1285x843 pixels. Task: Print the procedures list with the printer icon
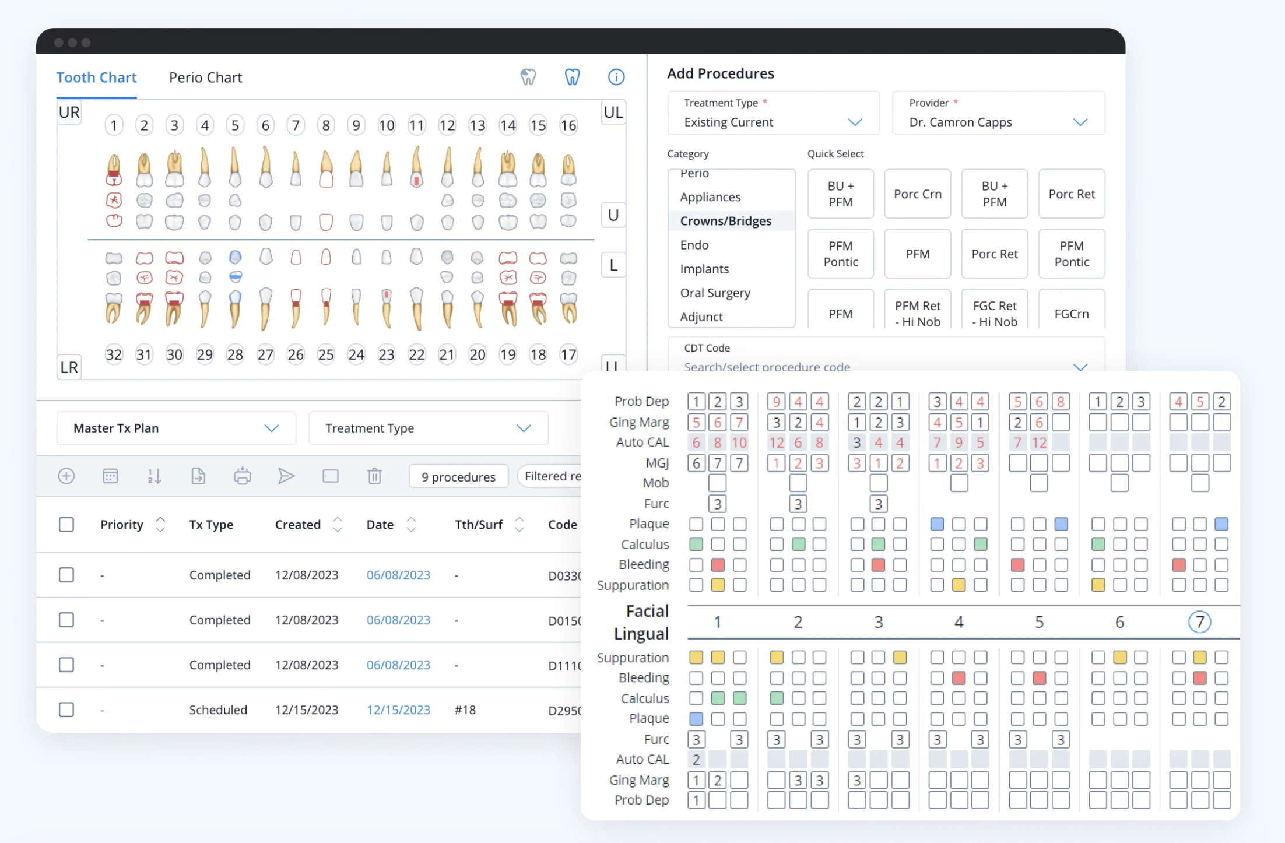pyautogui.click(x=242, y=476)
